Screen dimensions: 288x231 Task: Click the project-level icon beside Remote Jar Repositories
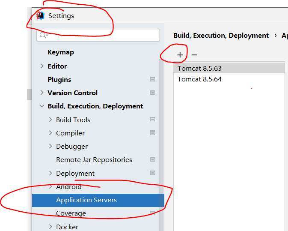tap(152, 159)
